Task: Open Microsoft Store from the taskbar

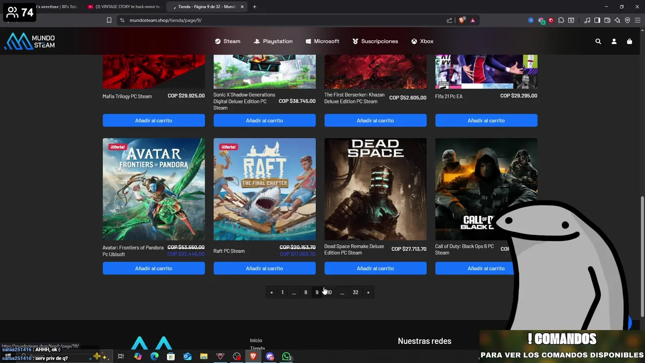Action: tap(171, 356)
